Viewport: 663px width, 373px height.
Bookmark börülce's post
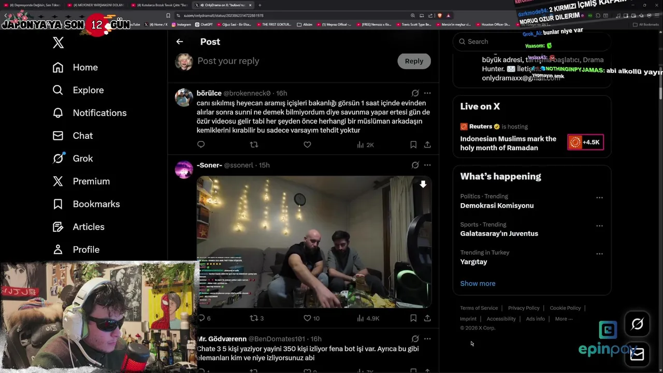[x=413, y=145]
